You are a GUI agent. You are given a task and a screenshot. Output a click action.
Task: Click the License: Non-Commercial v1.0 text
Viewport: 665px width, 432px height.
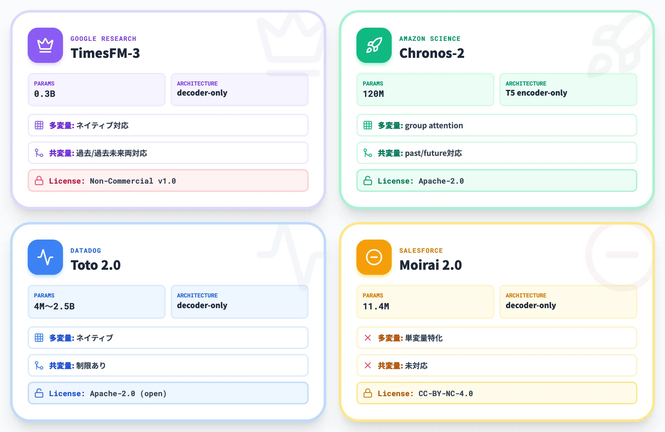pyautogui.click(x=112, y=181)
